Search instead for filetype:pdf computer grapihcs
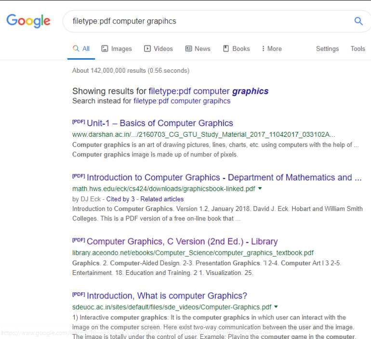371x339 pixels. (x=182, y=101)
